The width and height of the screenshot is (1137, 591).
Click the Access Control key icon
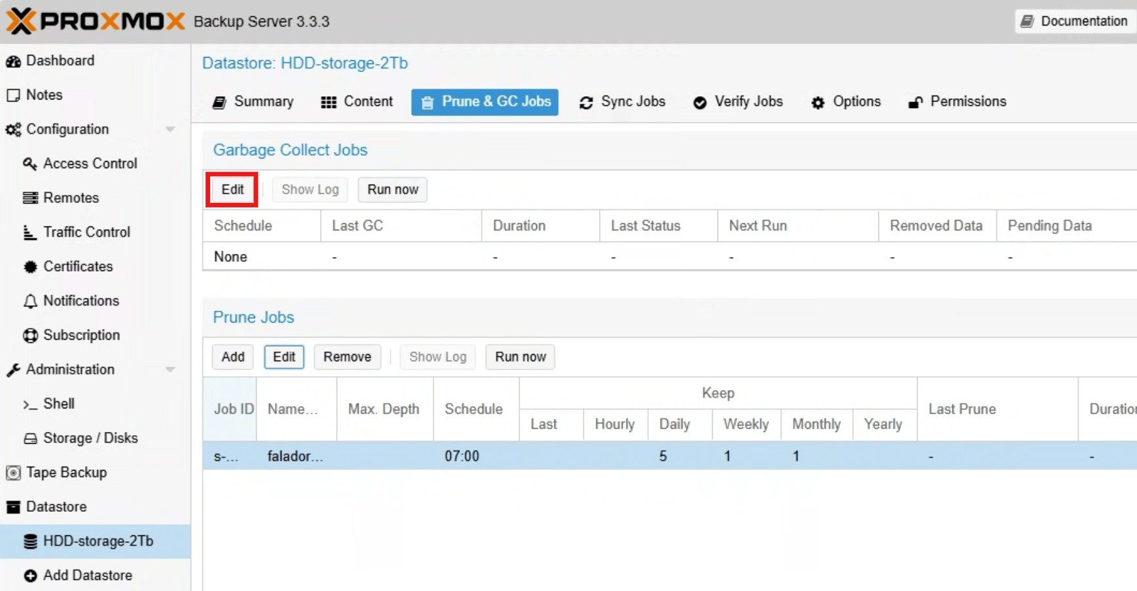coord(30,164)
